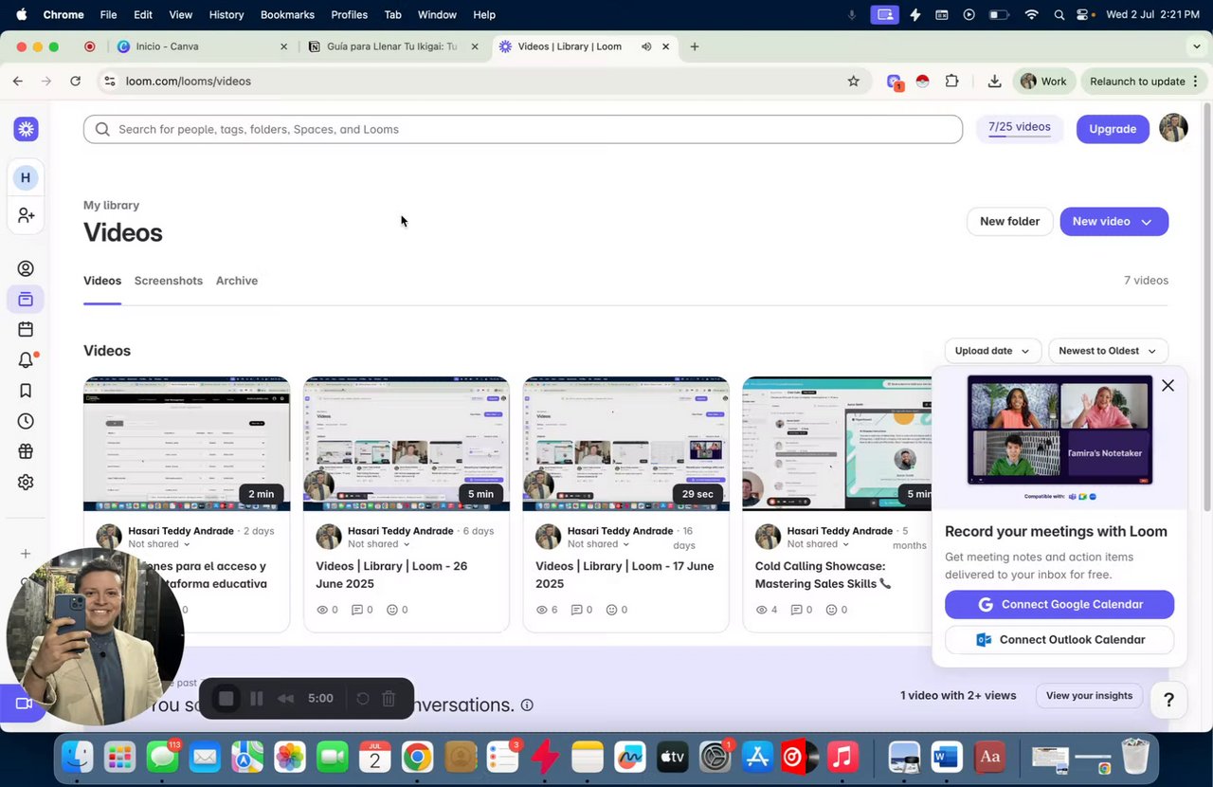Viewport: 1213px width, 787px height.
Task: Expand Not shared on 26 June video
Action: (379, 544)
